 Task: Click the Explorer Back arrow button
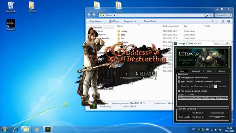[89, 15]
